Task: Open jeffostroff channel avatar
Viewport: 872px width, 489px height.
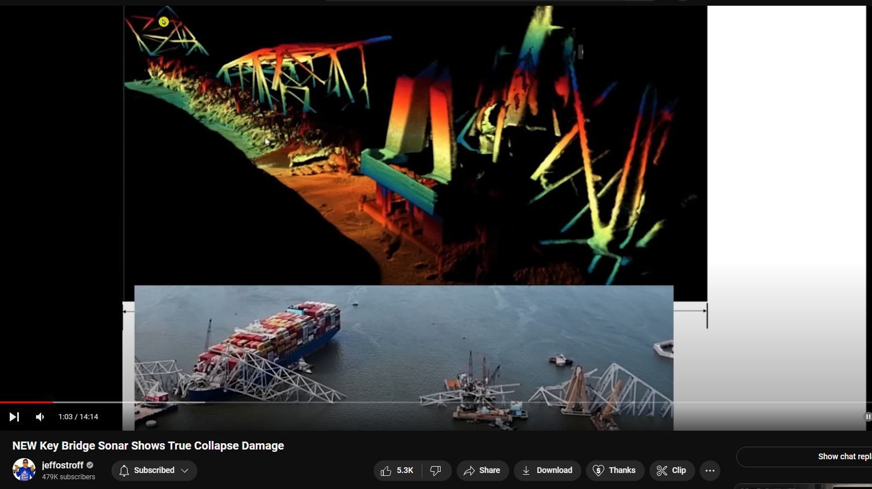Action: point(24,470)
